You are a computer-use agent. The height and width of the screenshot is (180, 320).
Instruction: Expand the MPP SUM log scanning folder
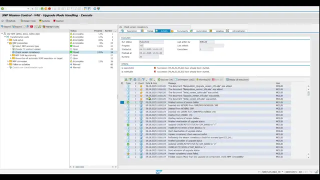(11, 55)
